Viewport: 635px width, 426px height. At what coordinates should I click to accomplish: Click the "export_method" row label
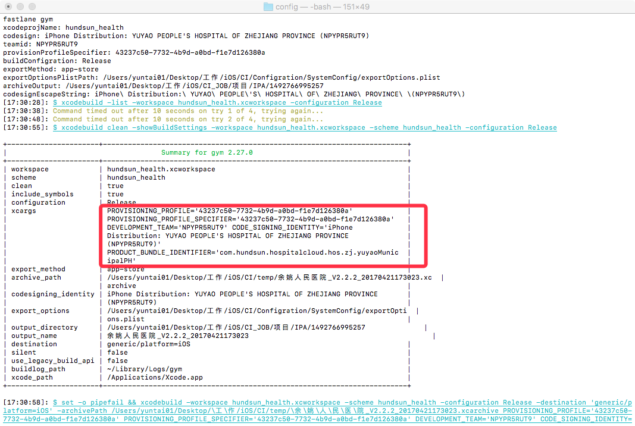coord(39,270)
